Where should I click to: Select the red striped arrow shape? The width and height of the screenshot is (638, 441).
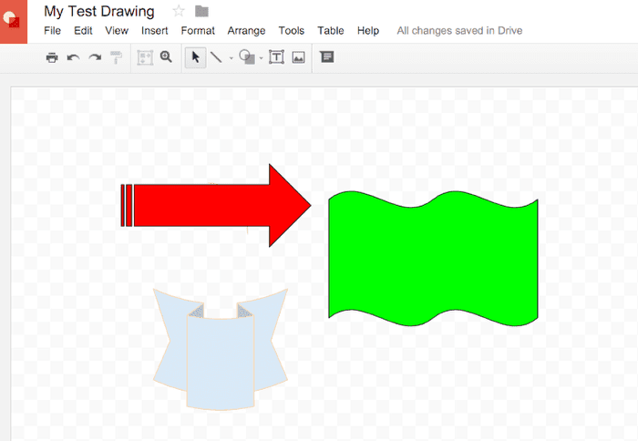click(x=216, y=205)
